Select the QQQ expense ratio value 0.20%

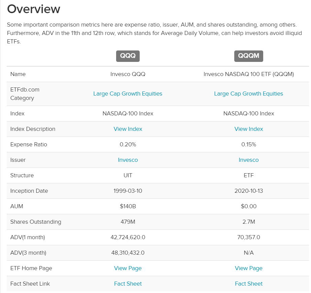click(x=128, y=144)
